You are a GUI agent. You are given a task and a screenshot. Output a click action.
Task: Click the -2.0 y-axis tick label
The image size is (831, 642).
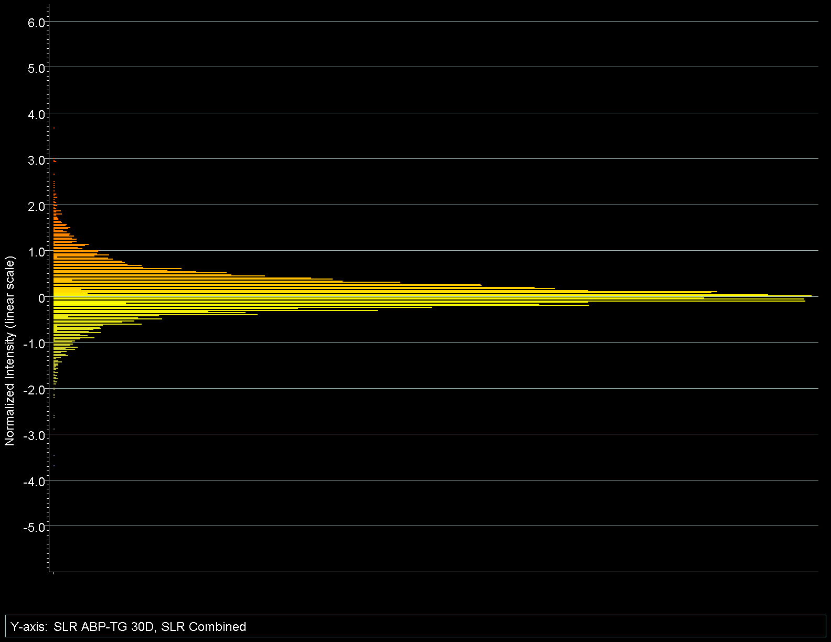point(35,390)
